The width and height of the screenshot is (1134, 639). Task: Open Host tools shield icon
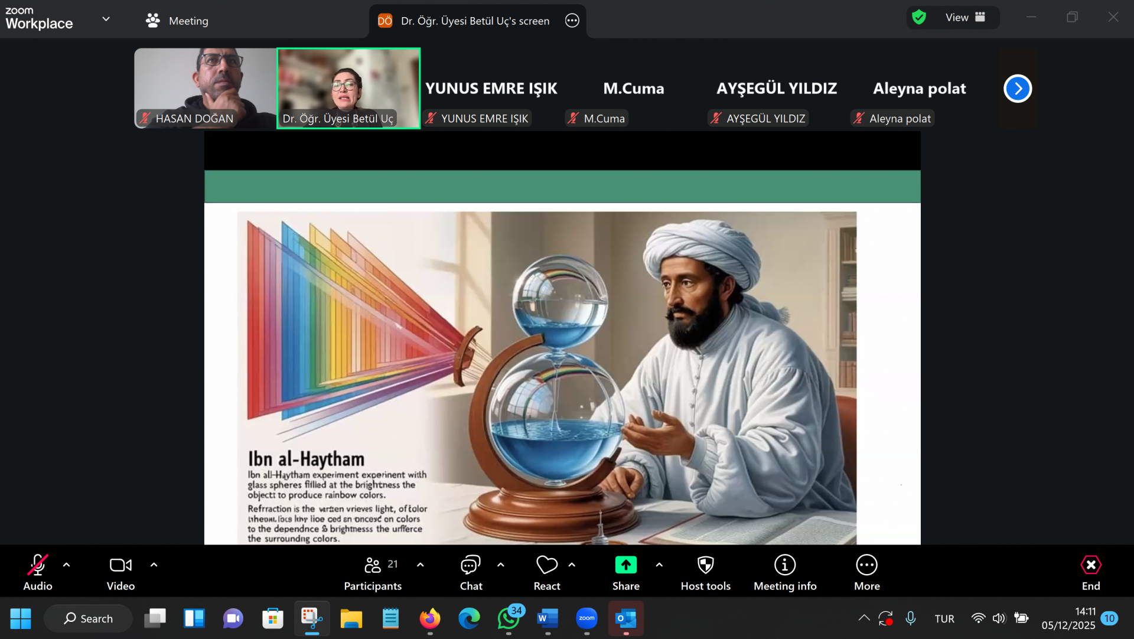[x=705, y=565]
